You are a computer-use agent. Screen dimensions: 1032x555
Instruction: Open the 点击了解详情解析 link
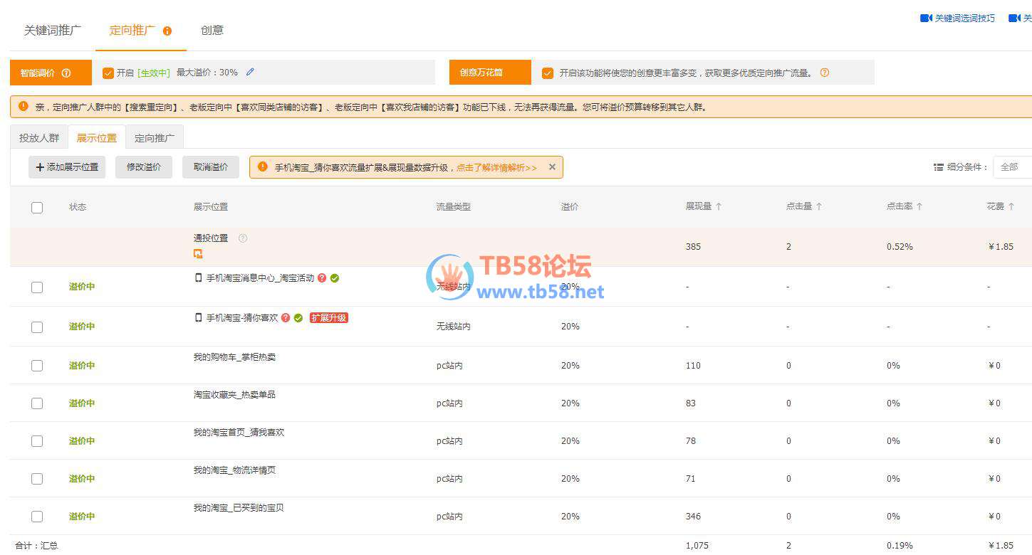click(x=496, y=167)
